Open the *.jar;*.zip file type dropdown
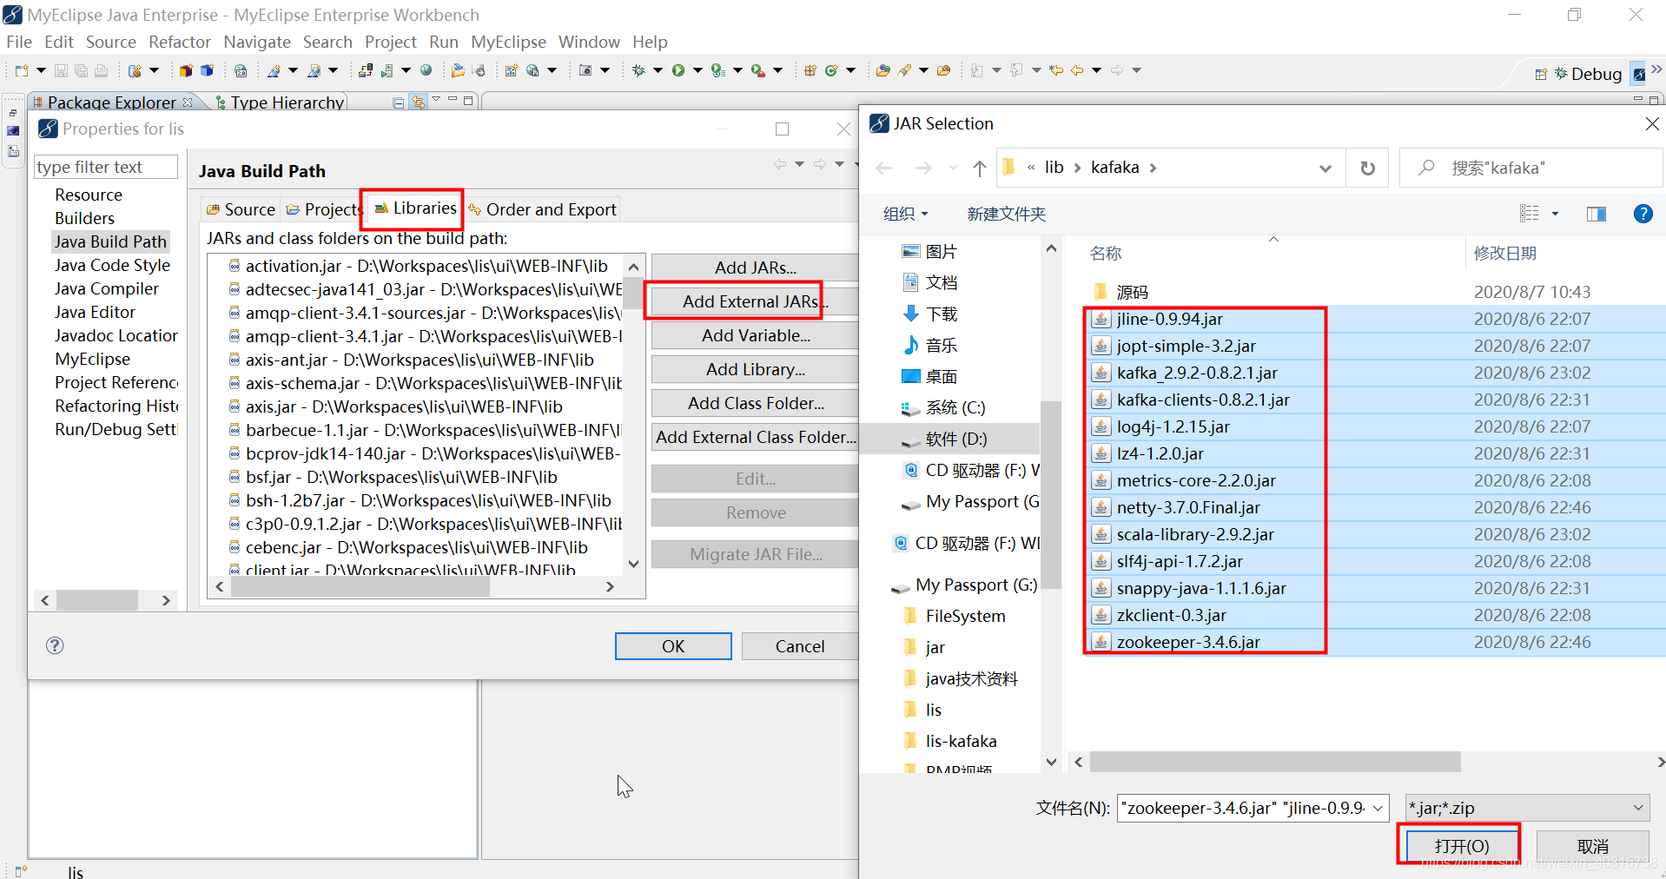The height and width of the screenshot is (879, 1666). tap(1638, 808)
